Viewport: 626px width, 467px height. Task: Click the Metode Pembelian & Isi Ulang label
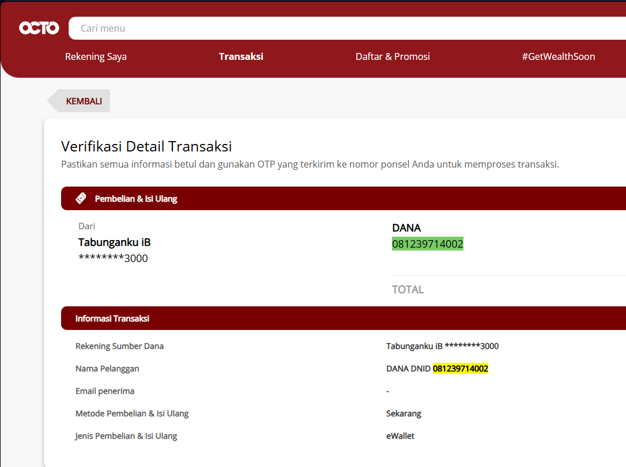[x=132, y=413]
